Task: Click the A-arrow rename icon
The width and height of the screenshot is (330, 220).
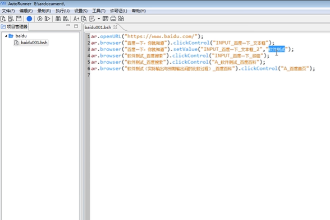Action: 76,19
